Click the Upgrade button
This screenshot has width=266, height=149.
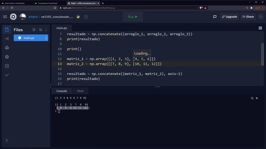229,17
